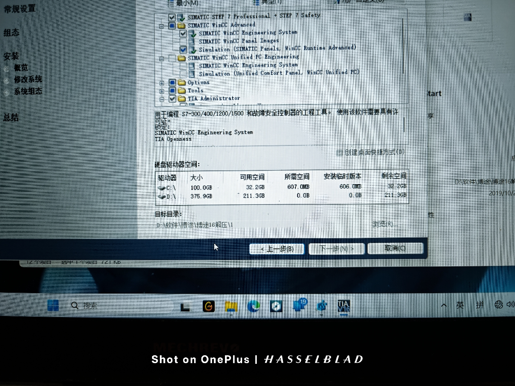This screenshot has width=515, height=386.
Task: Collapse the SIMATIC WinCC Advanced node
Action: point(161,26)
